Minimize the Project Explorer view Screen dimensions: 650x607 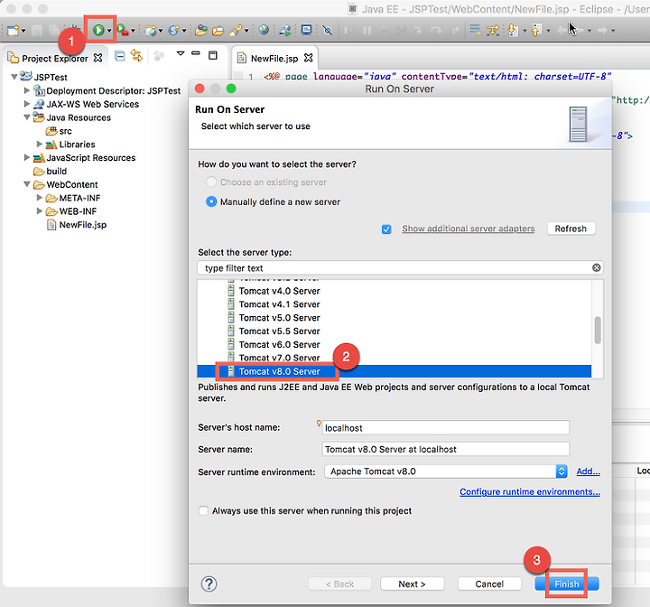tap(196, 53)
